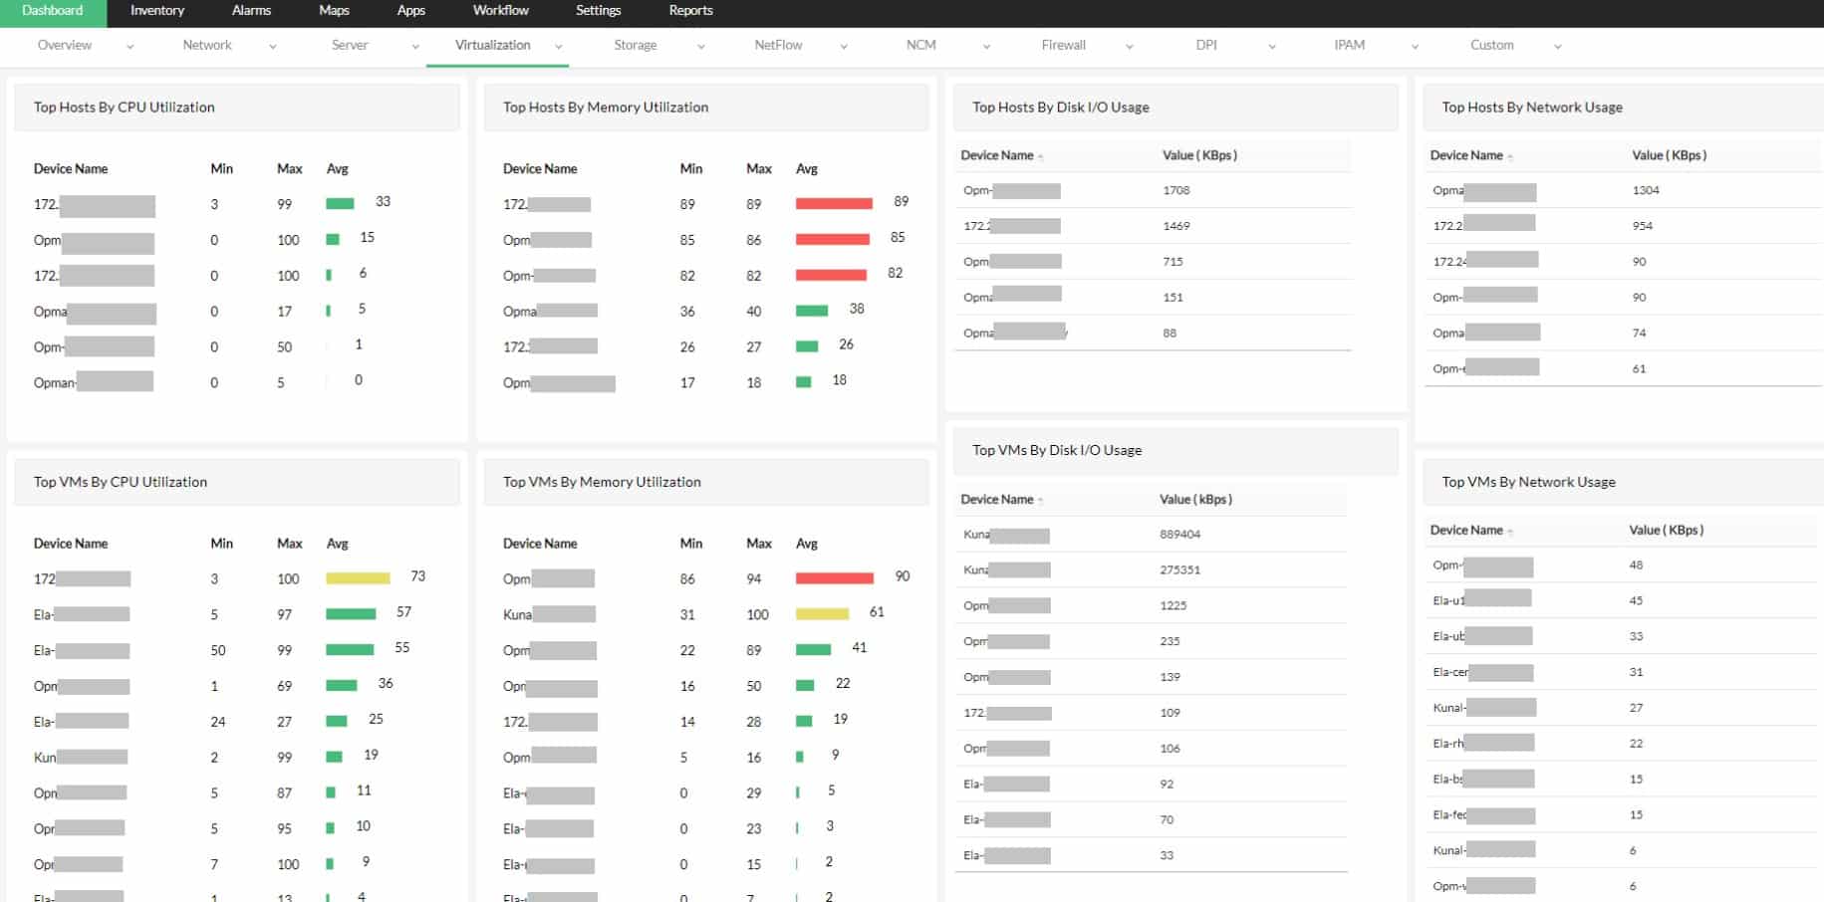Select the Maps tab
Viewport: 1824px width, 902px height.
[333, 11]
